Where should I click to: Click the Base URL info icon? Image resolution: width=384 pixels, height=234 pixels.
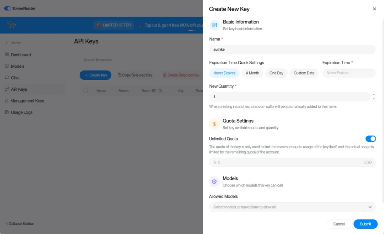click(160, 91)
